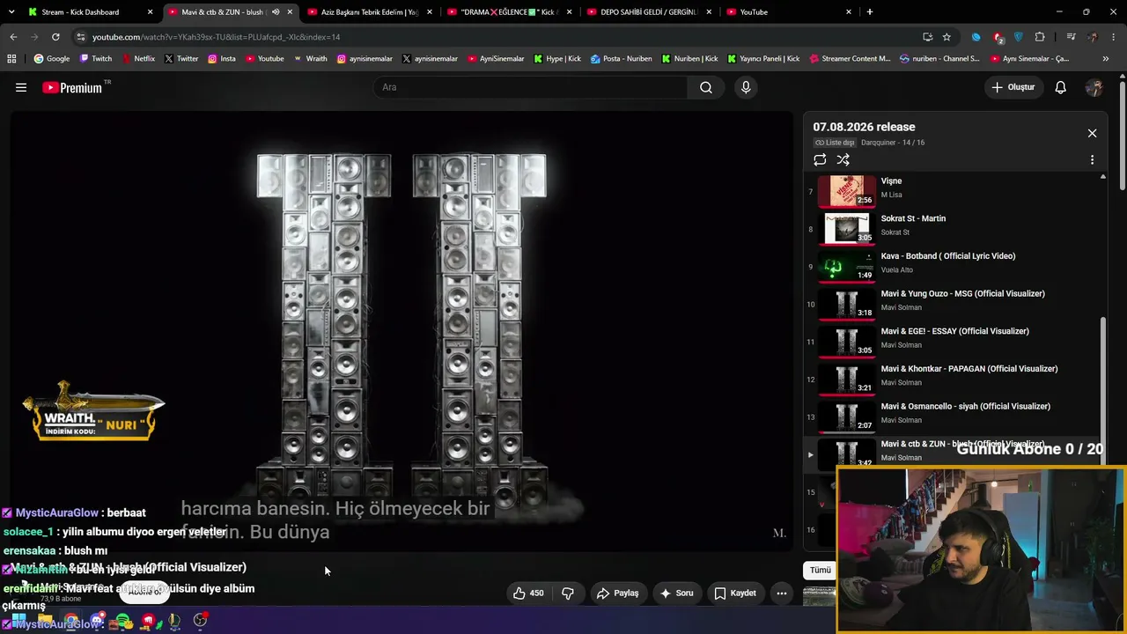Open the Twitch bookmark
This screenshot has width=1127, height=634.
coord(96,59)
